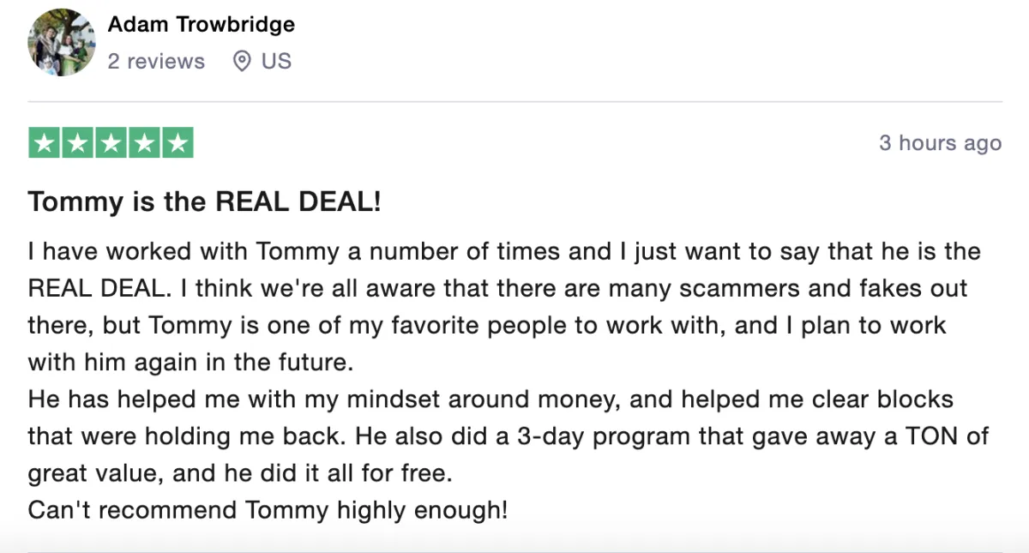
Task: Click the line starting "I have worked with Tommy"
Action: click(504, 252)
